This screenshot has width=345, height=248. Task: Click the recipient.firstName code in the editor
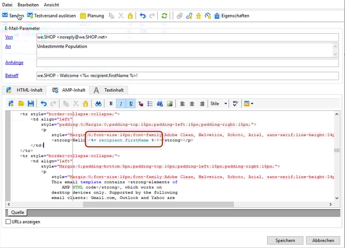pos(123,140)
